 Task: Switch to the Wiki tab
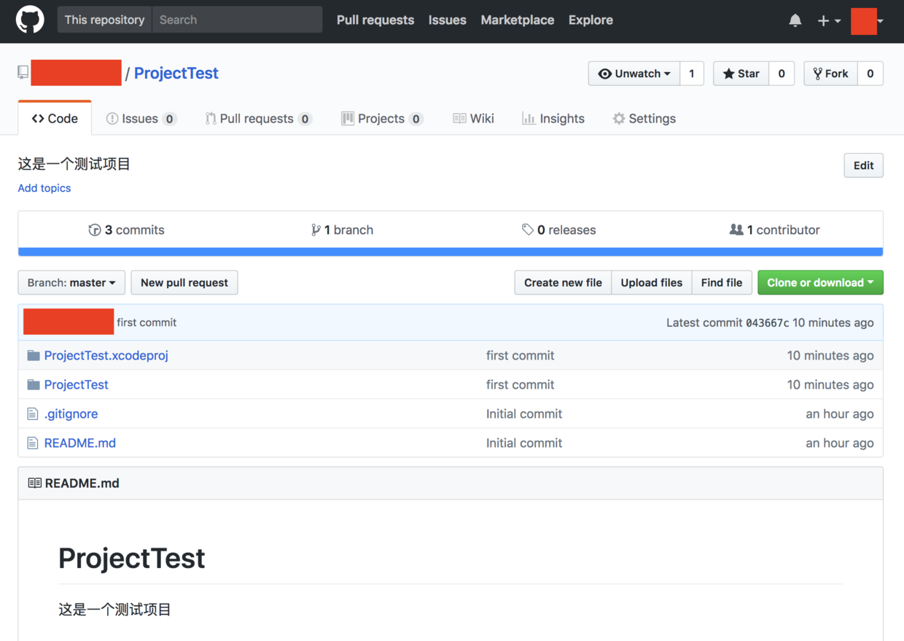[x=473, y=118]
